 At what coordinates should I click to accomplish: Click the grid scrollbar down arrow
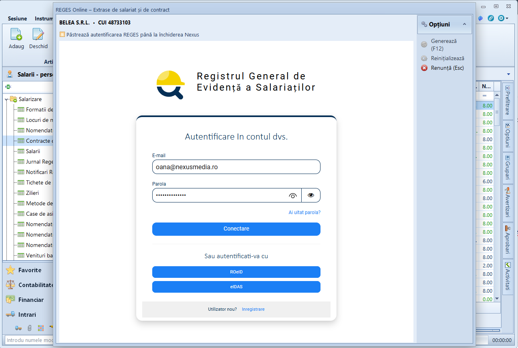(497, 299)
